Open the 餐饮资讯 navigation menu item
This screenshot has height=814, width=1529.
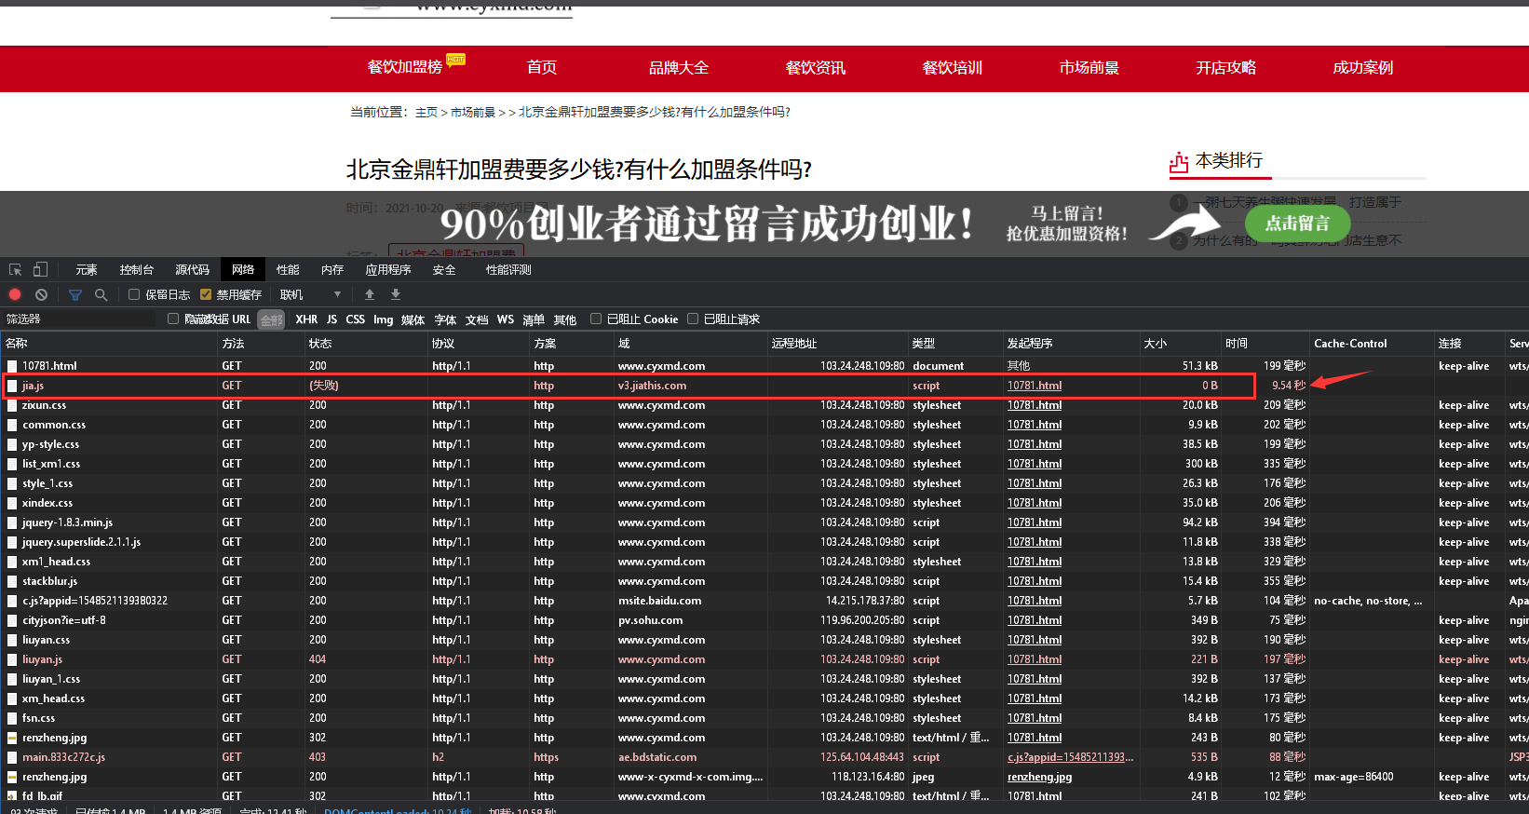pos(816,68)
